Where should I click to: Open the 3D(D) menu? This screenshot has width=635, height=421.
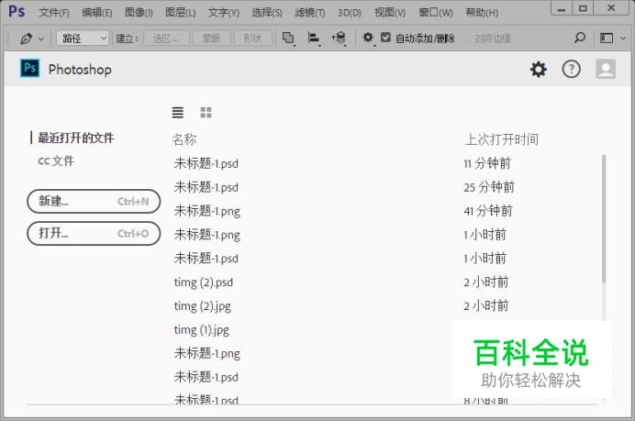pyautogui.click(x=350, y=13)
